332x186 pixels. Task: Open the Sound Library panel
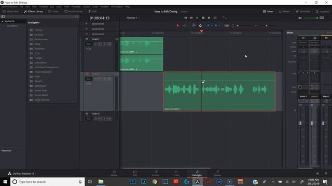(73, 11)
